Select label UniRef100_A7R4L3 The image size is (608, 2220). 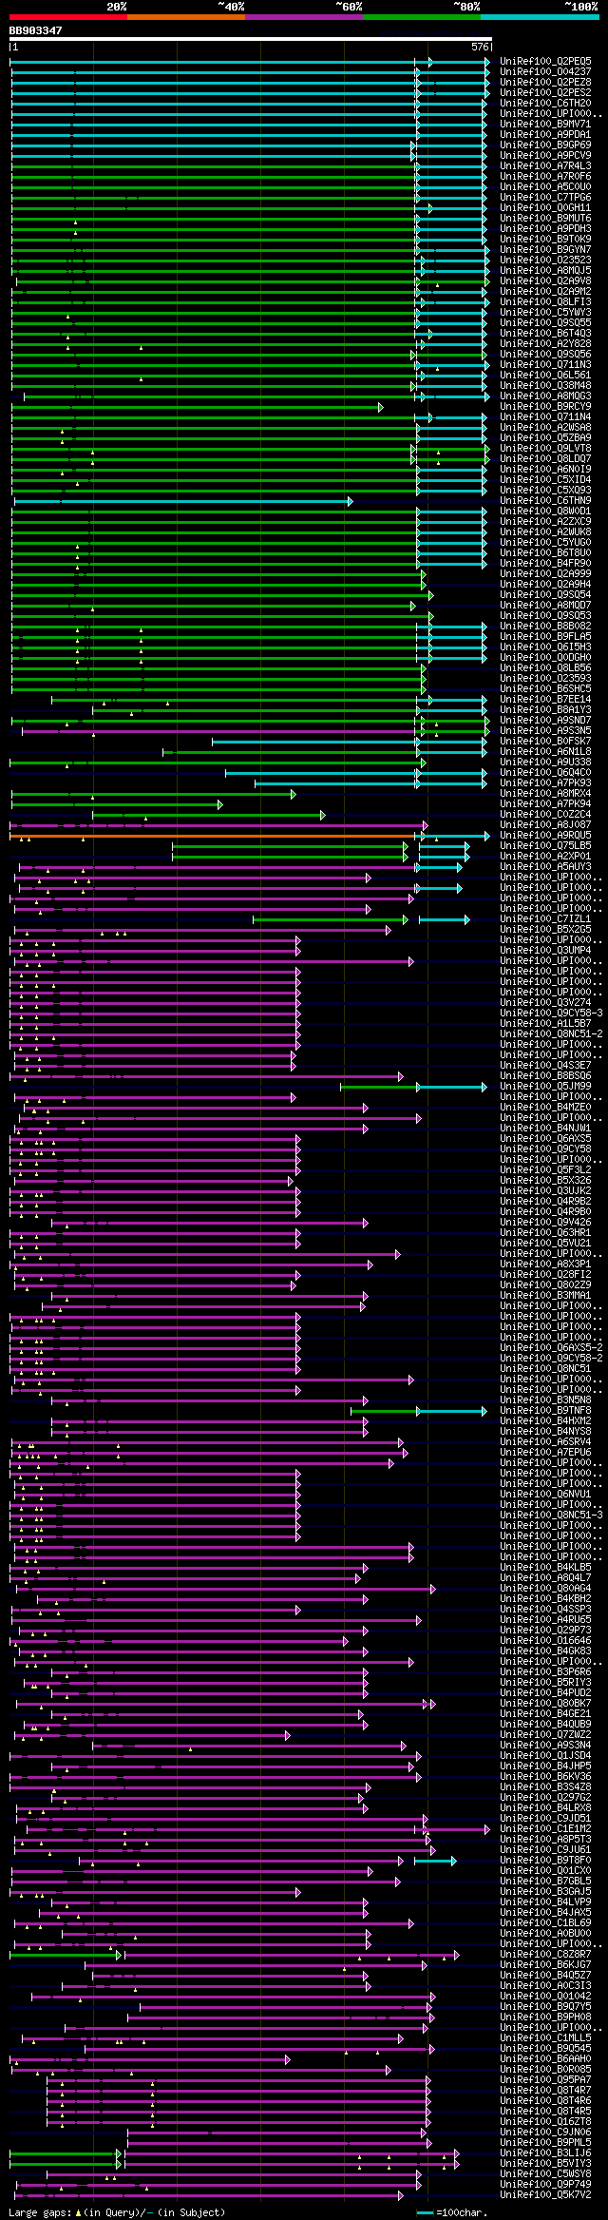coord(545,165)
